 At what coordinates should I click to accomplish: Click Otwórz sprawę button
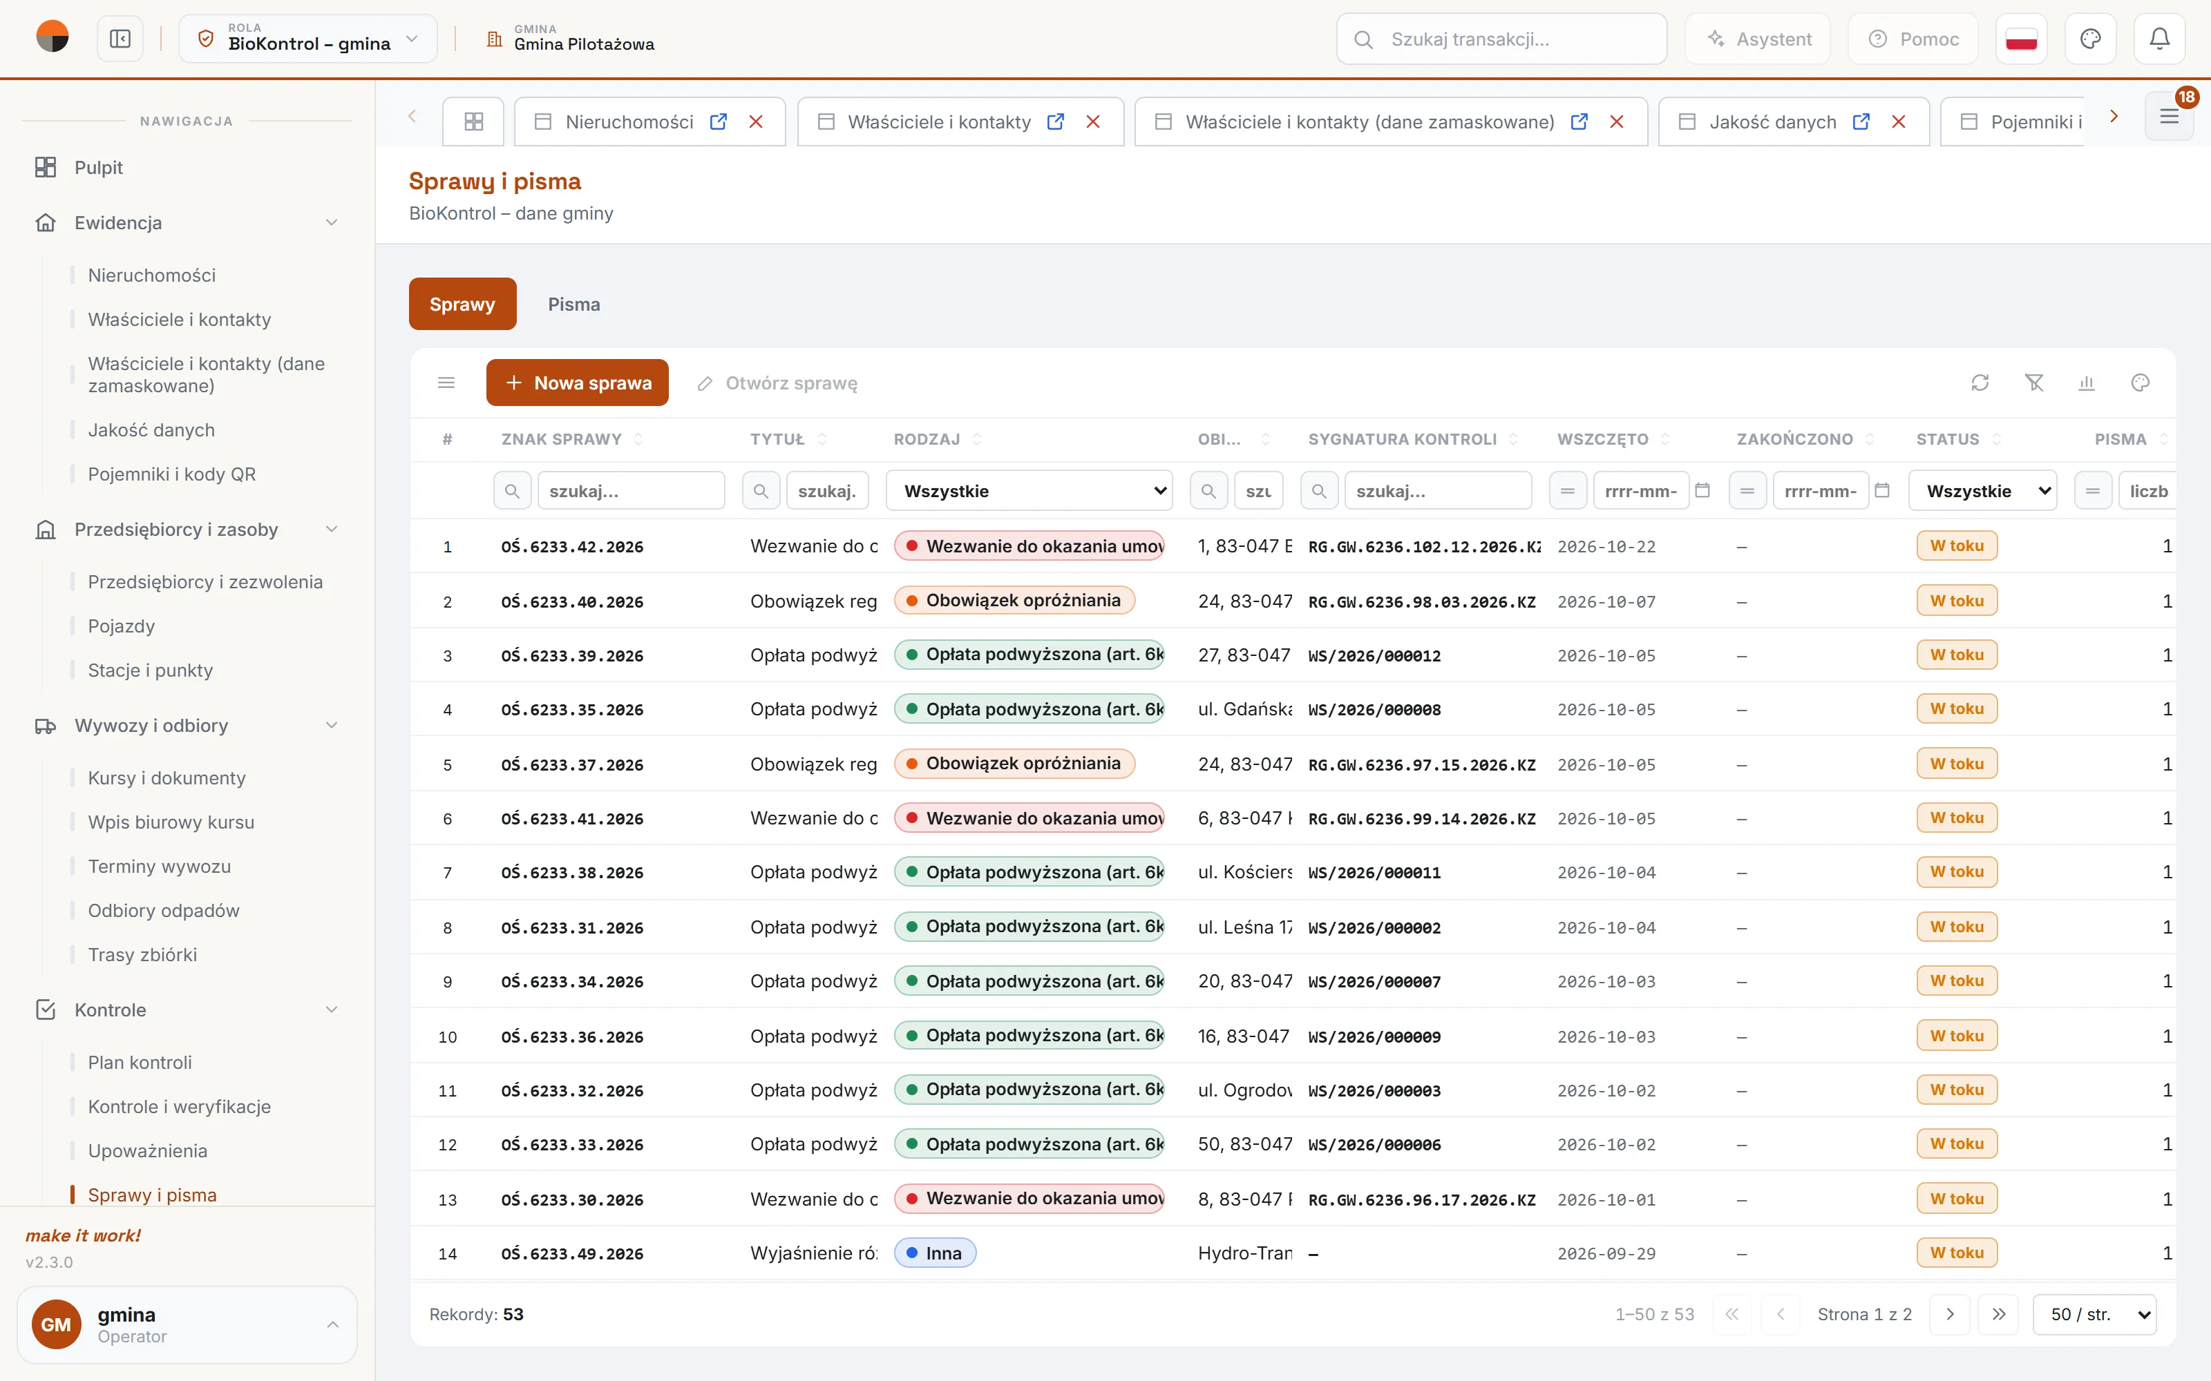click(x=777, y=383)
